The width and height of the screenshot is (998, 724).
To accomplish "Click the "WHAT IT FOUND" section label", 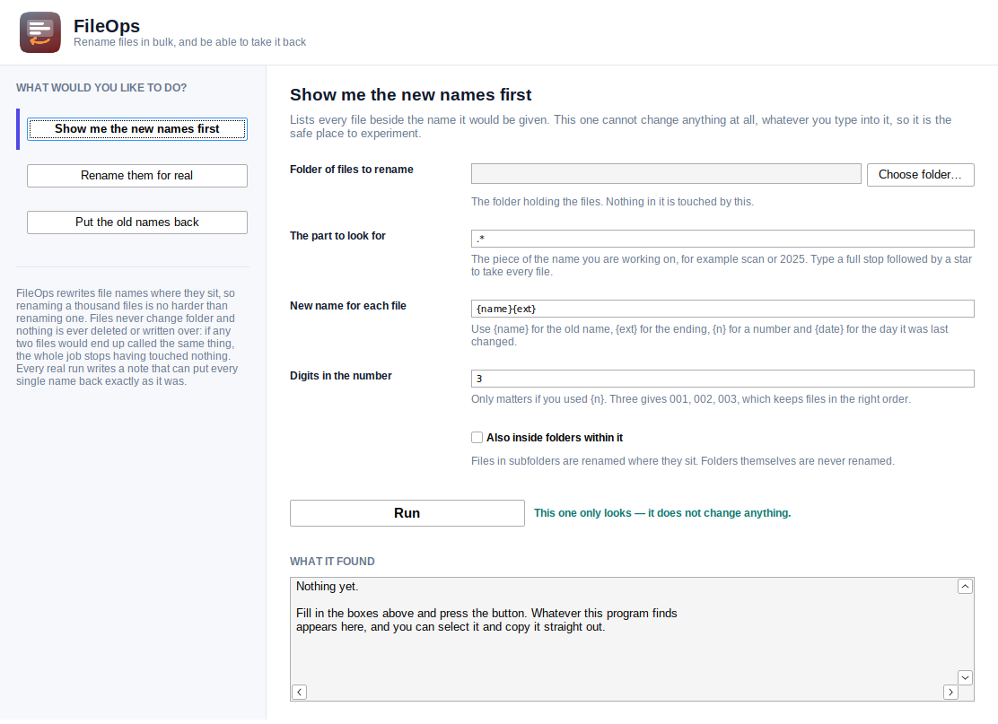I will pos(332,561).
